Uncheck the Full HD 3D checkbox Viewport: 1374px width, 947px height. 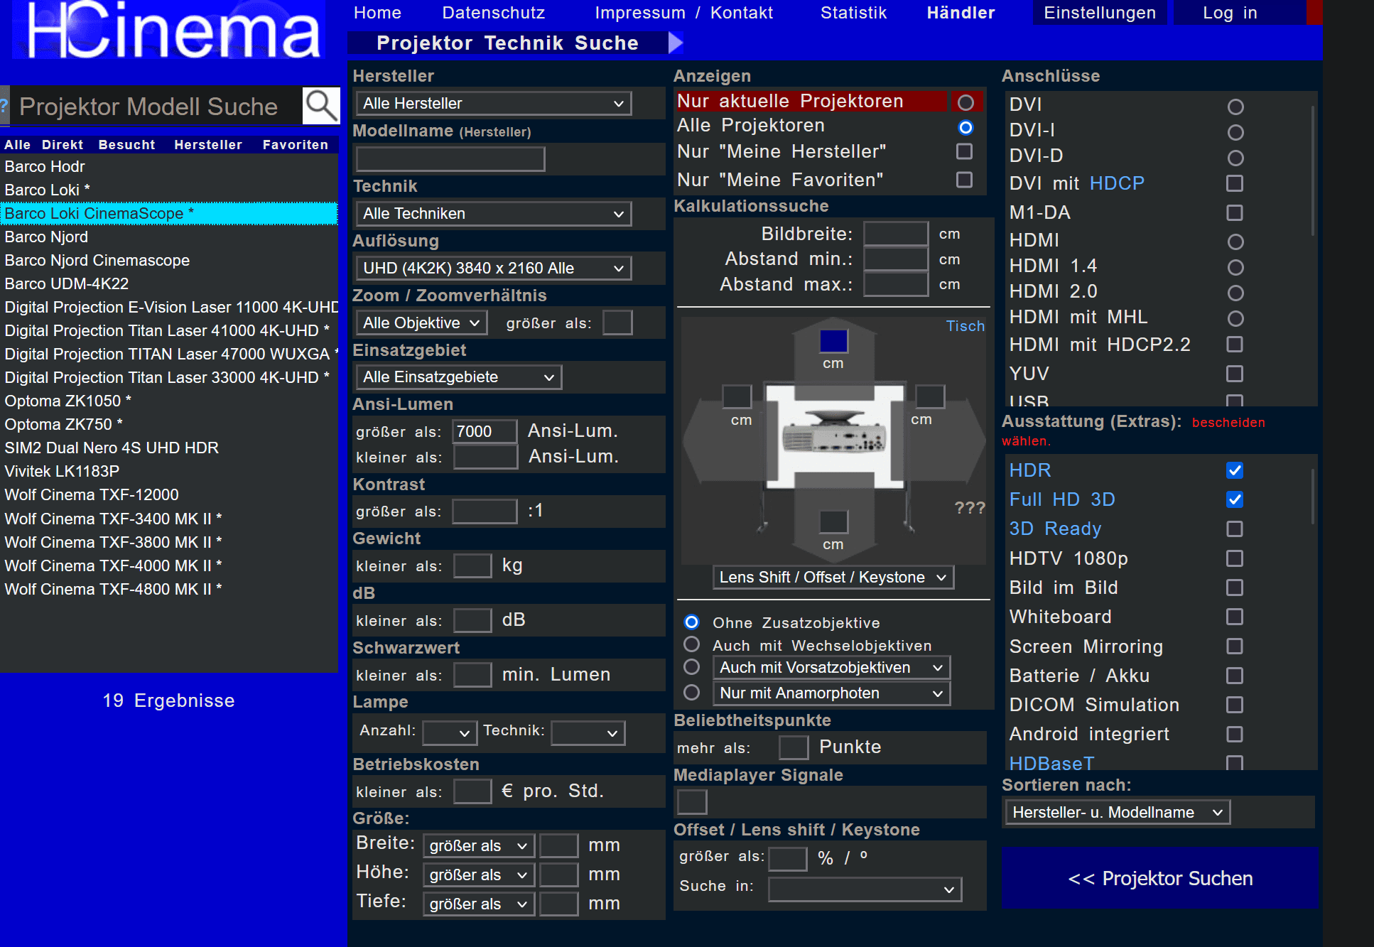coord(1235,499)
